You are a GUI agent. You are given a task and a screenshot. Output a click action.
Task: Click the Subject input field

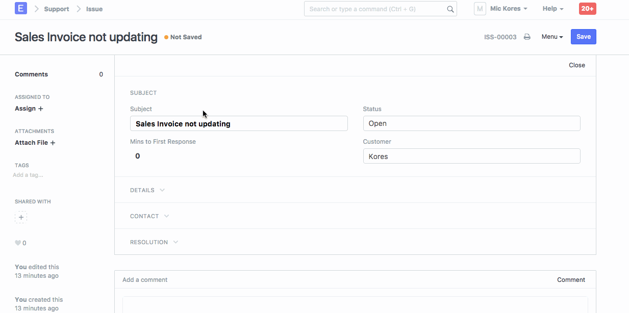[239, 124]
